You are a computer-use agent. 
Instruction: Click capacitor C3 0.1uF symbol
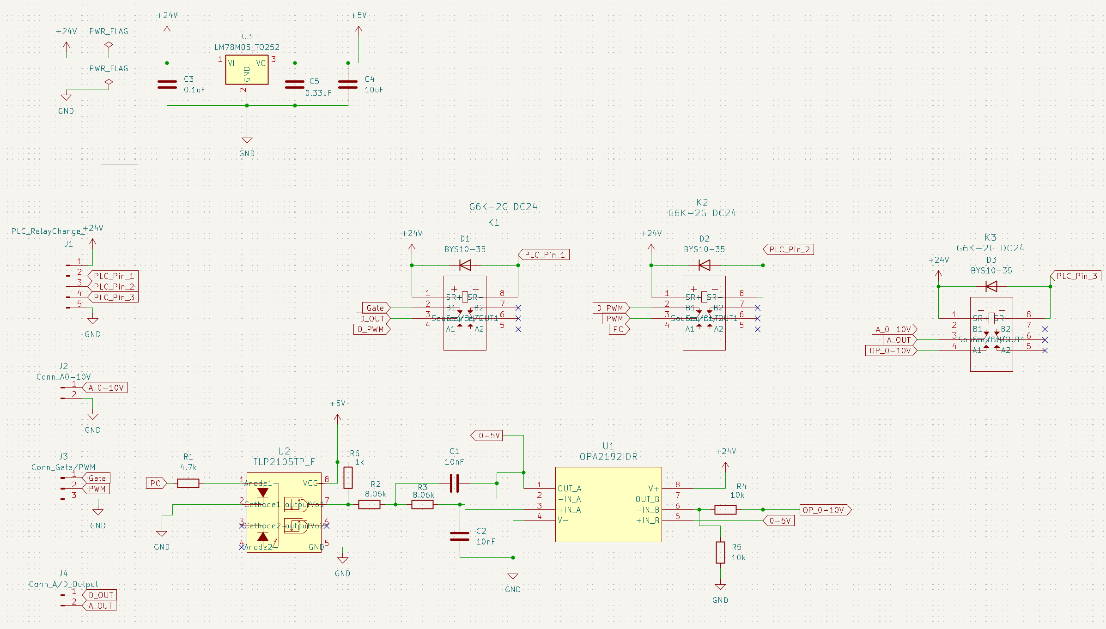point(167,84)
